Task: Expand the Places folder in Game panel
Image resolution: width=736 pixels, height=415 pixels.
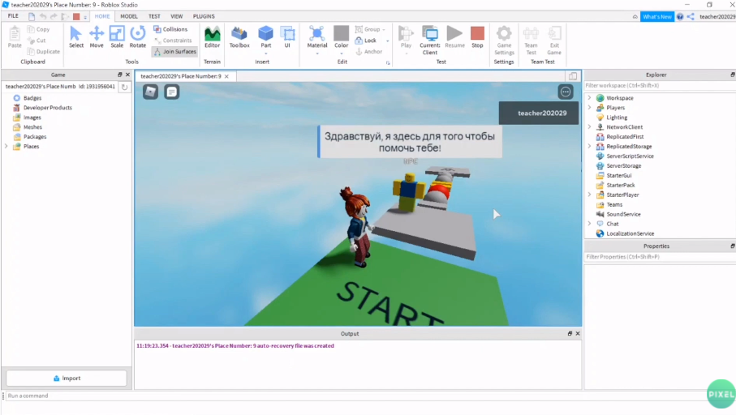Action: (x=6, y=147)
